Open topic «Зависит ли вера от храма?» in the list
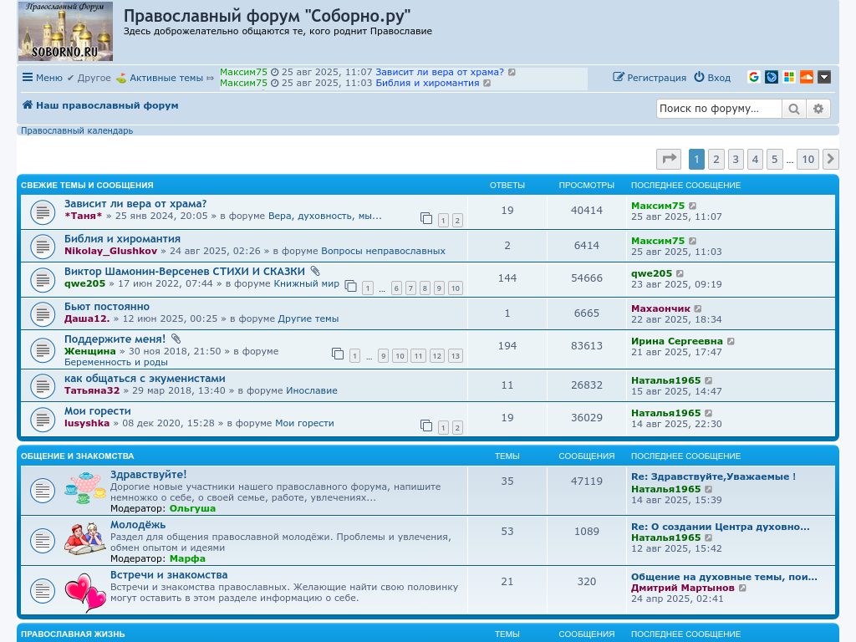The width and height of the screenshot is (856, 642). pyautogui.click(x=135, y=203)
